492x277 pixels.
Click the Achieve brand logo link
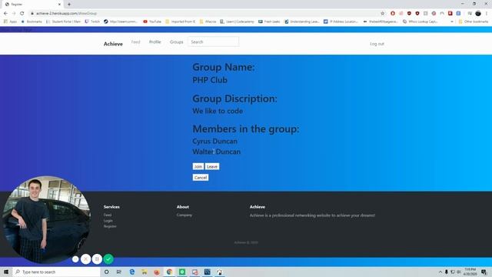point(113,44)
